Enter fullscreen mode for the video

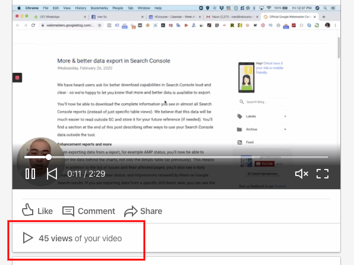point(323,174)
